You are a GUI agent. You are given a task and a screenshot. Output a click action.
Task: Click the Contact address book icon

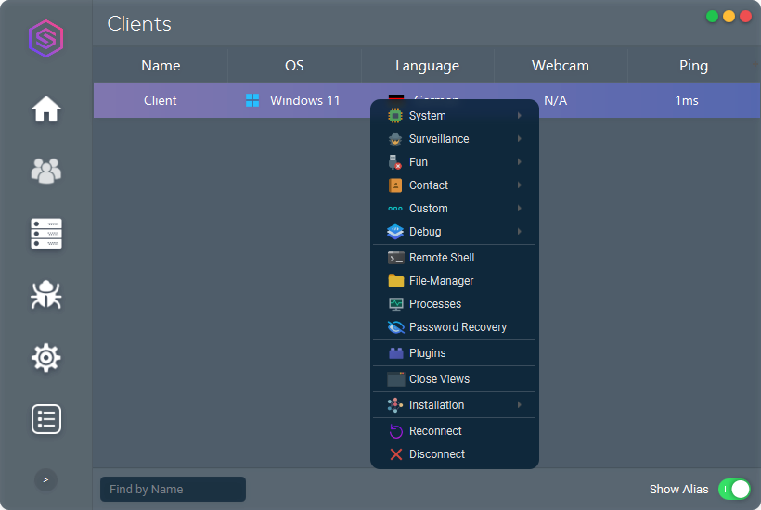(x=395, y=185)
